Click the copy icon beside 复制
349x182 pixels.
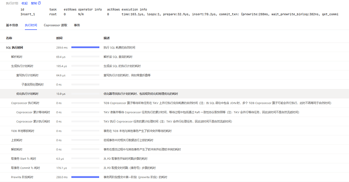click(39, 3)
